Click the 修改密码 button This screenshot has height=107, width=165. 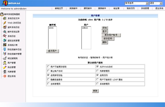click(108, 39)
